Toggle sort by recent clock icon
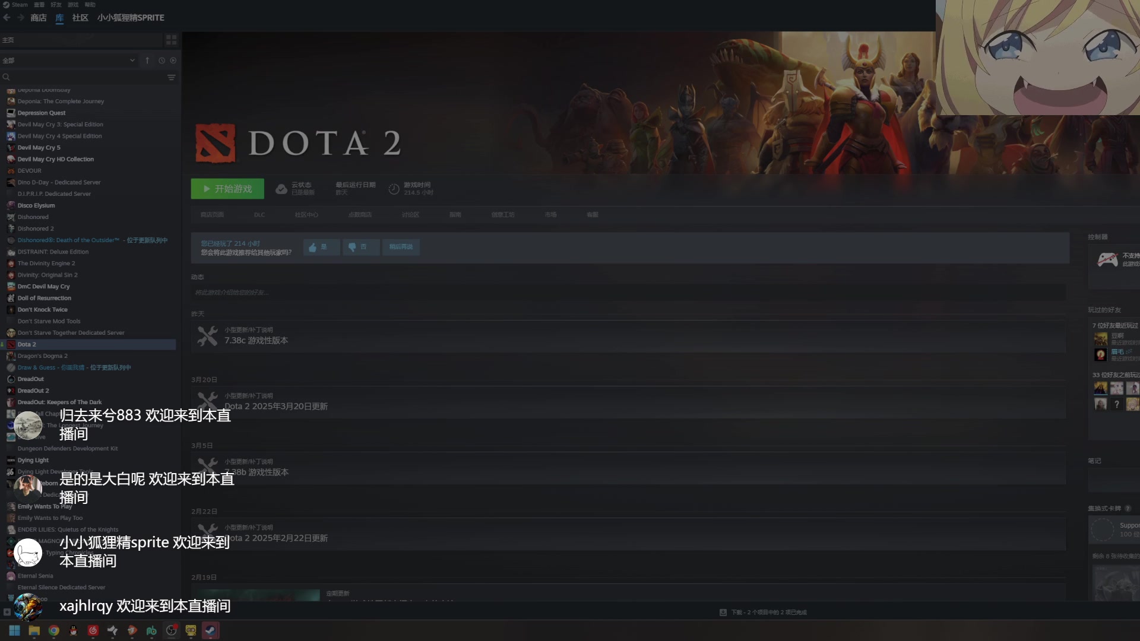Viewport: 1140px width, 641px height. coord(161,60)
